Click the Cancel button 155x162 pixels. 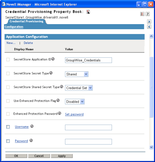(x=39, y=156)
